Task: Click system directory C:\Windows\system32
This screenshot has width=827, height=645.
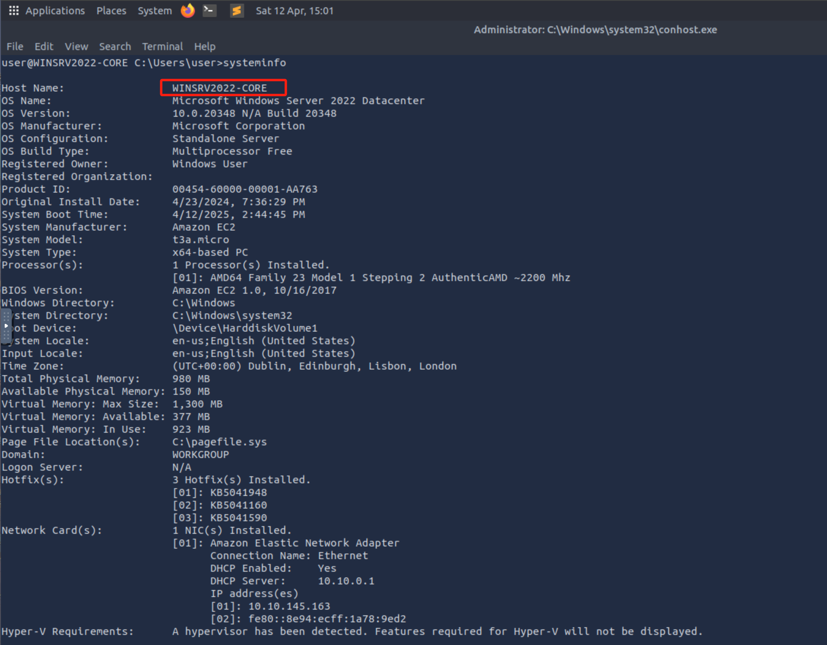Action: click(x=232, y=315)
